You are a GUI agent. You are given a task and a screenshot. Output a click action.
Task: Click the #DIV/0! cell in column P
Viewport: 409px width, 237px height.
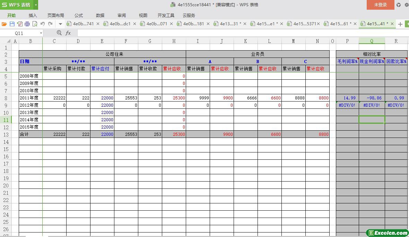[x=347, y=105]
